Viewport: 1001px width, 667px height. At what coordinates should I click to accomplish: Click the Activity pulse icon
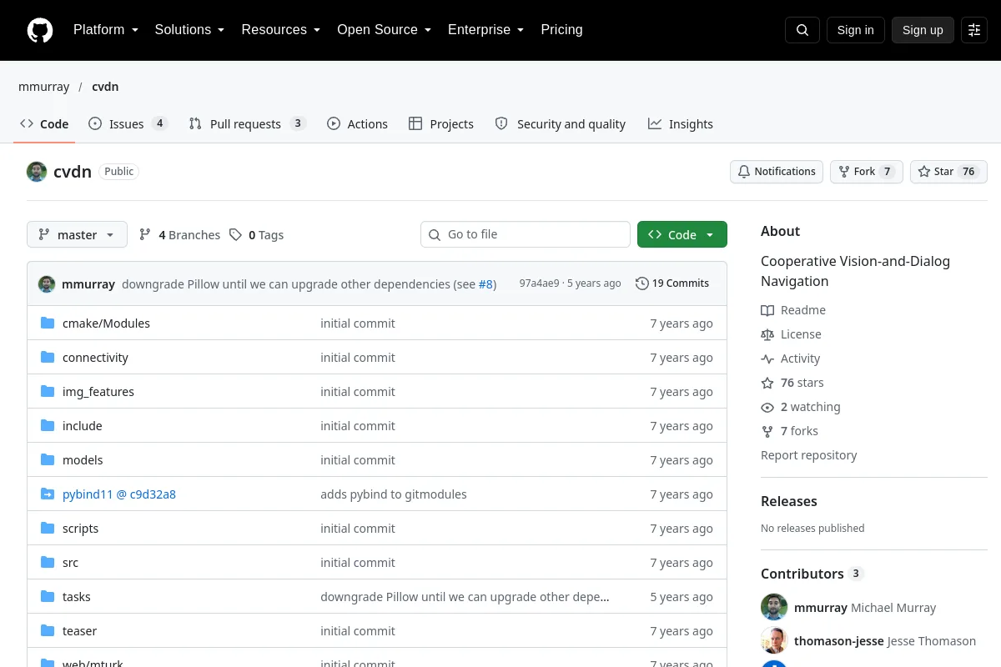767,359
